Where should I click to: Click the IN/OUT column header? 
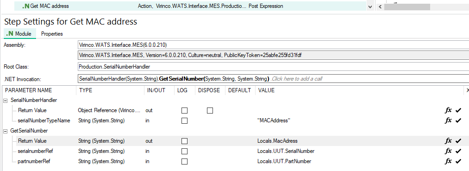pos(156,90)
